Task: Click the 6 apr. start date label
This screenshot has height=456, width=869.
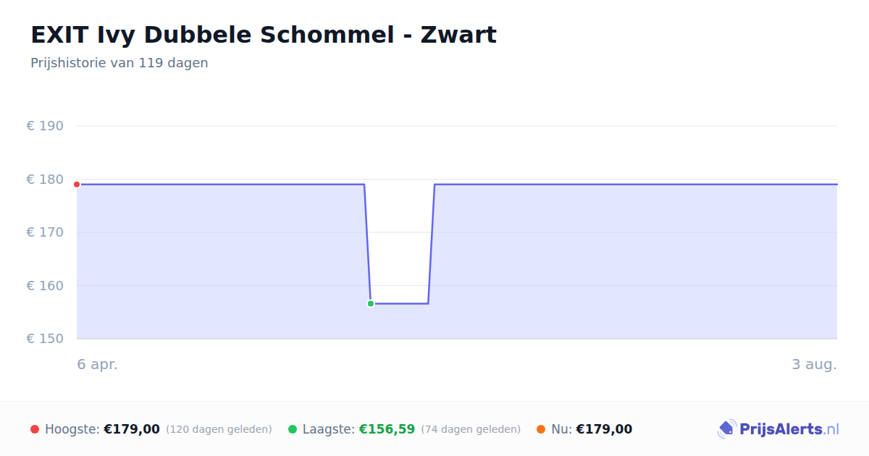Action: click(98, 365)
